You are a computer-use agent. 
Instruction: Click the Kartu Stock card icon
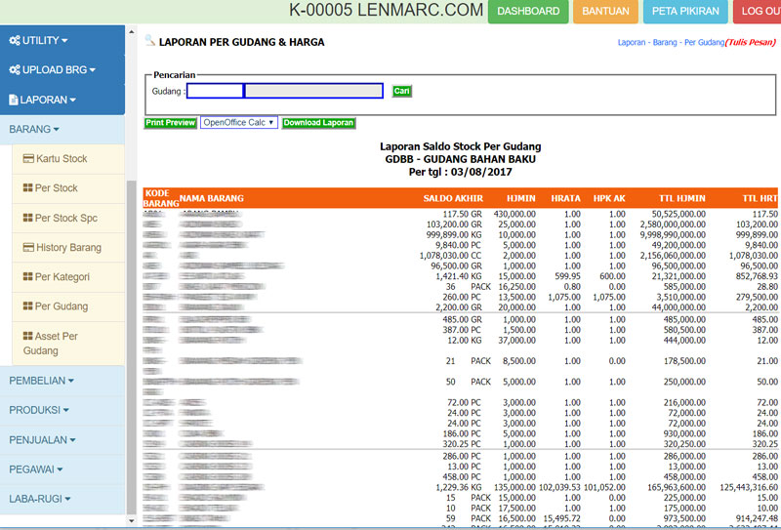point(28,158)
